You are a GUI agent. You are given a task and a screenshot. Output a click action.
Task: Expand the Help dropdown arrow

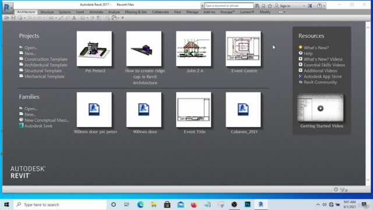[x=324, y=6]
